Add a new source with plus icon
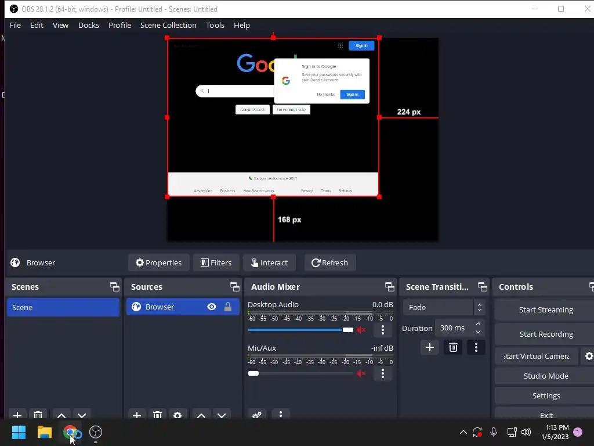The width and height of the screenshot is (594, 446). coord(137,415)
